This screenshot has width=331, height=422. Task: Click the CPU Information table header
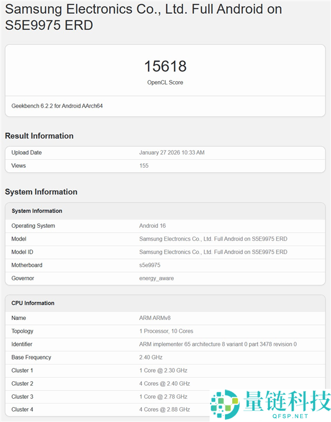pos(33,303)
